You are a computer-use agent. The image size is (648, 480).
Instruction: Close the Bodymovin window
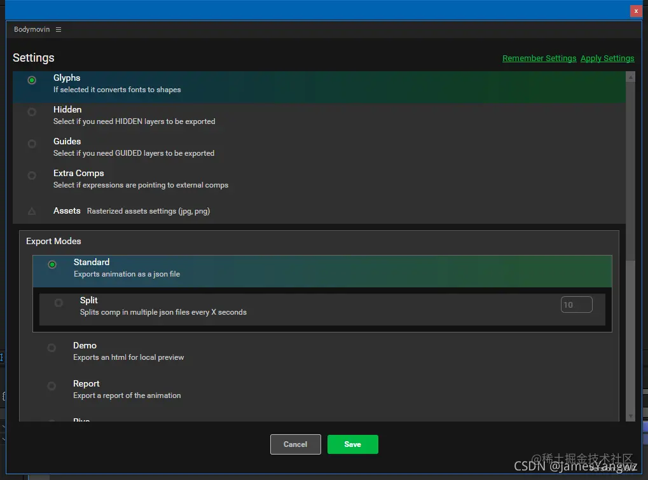tap(636, 11)
